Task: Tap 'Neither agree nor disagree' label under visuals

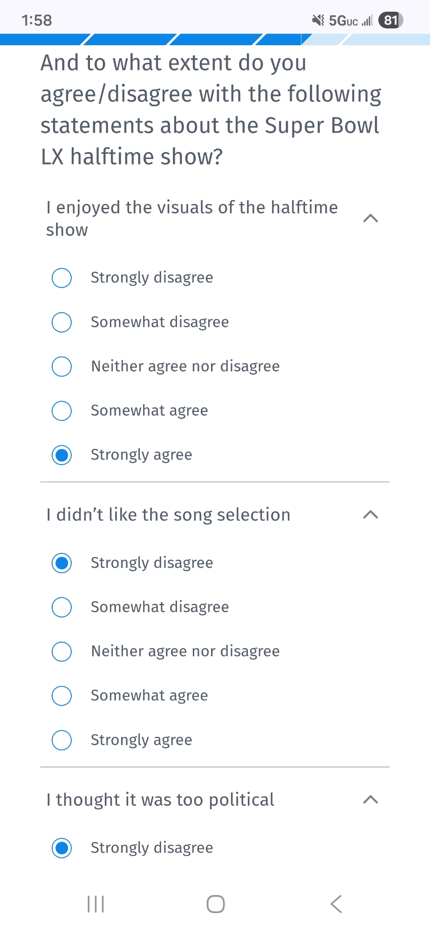Action: [185, 366]
